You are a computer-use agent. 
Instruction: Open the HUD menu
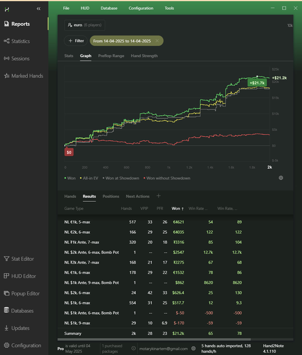85,8
